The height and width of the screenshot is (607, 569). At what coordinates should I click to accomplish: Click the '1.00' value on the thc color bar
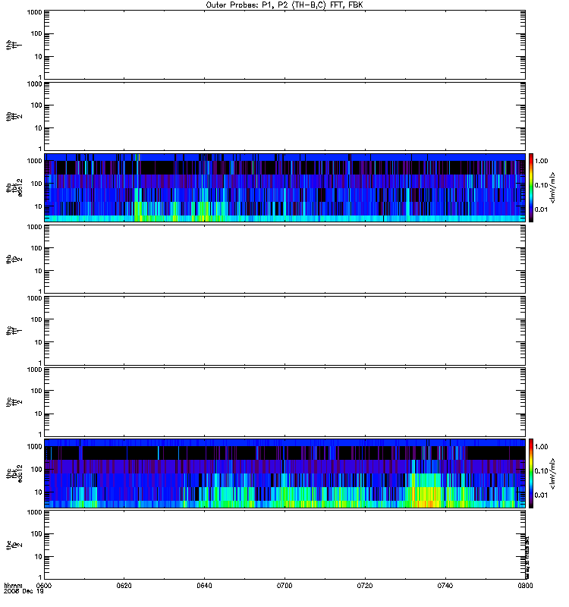tap(541, 447)
